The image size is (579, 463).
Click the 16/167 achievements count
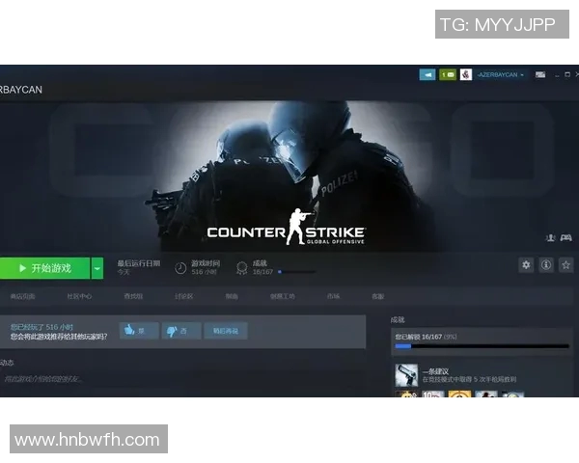pos(262,272)
